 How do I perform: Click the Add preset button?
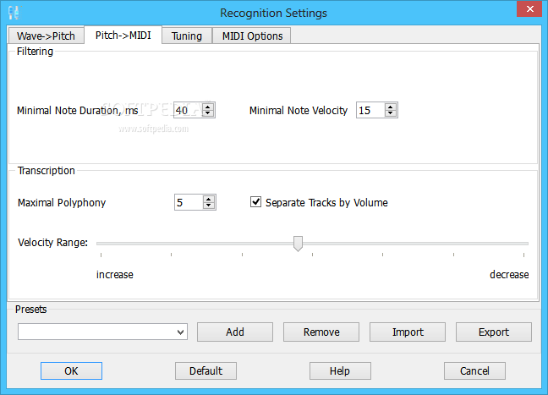[x=235, y=332]
